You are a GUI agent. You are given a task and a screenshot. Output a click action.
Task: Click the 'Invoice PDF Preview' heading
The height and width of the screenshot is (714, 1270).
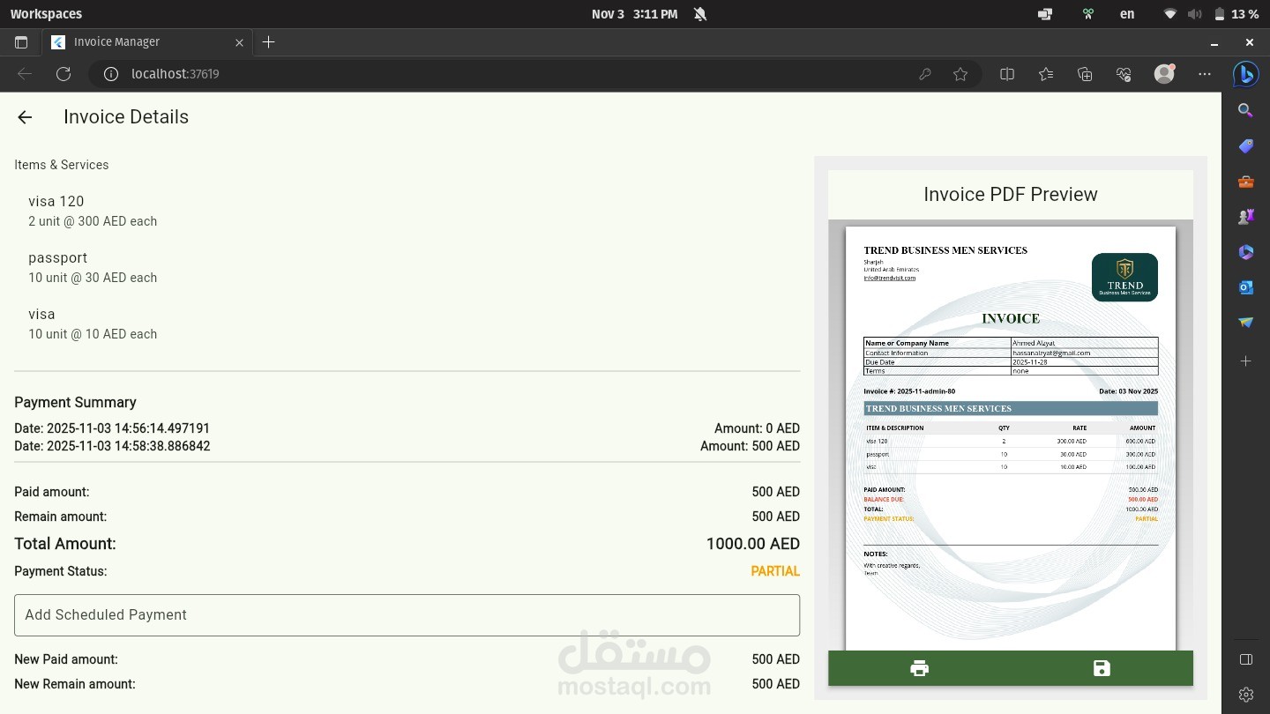pos(1011,195)
